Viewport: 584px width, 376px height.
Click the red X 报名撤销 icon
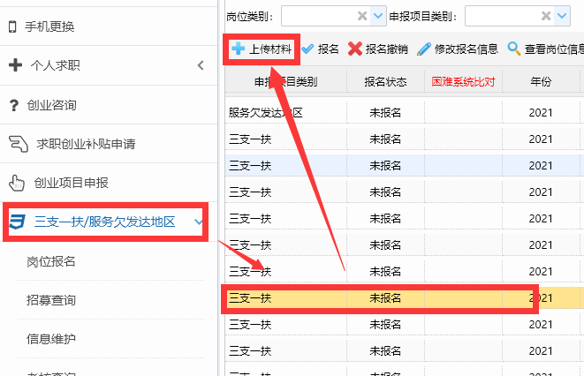355,49
